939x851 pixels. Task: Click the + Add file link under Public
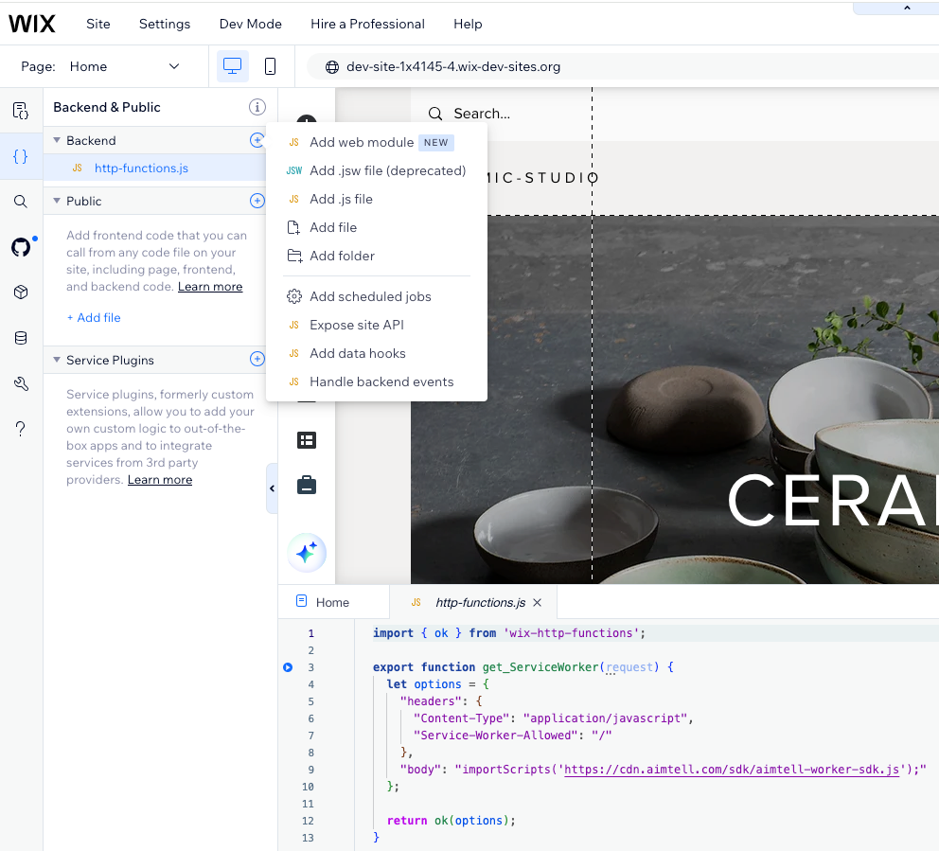(94, 317)
